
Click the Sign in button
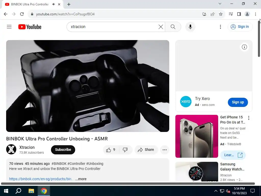[x=240, y=27]
